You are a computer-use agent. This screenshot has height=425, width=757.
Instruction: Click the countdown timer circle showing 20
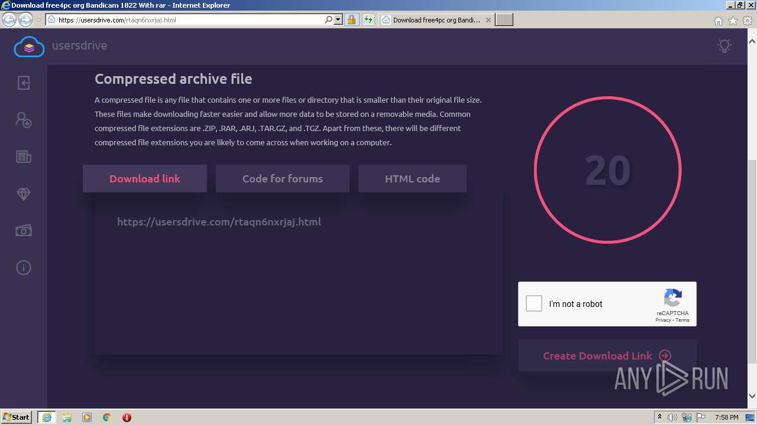click(607, 170)
